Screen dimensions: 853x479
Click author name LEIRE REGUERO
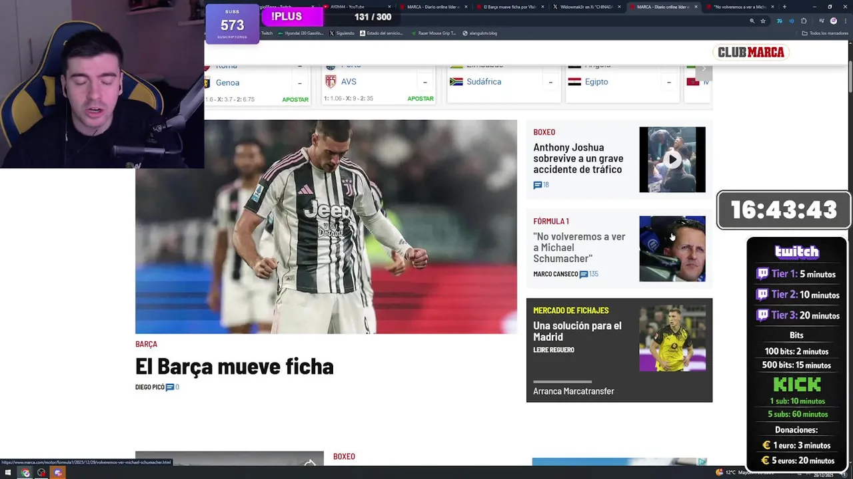[553, 350]
